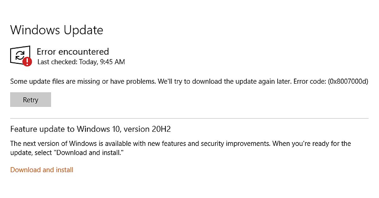This screenshot has height=198, width=379.
Task: Click the 9:45 AM timestamp
Action: point(113,62)
